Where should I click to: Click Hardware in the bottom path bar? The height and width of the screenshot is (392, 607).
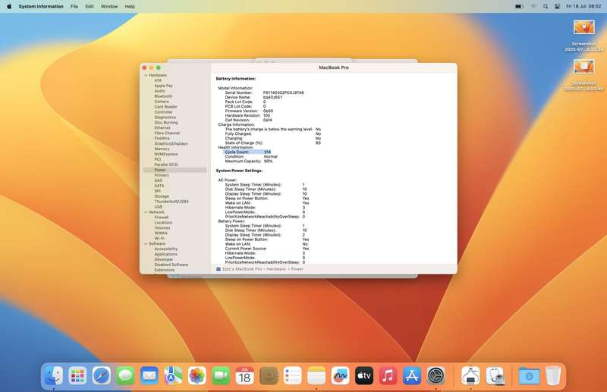tap(275, 269)
